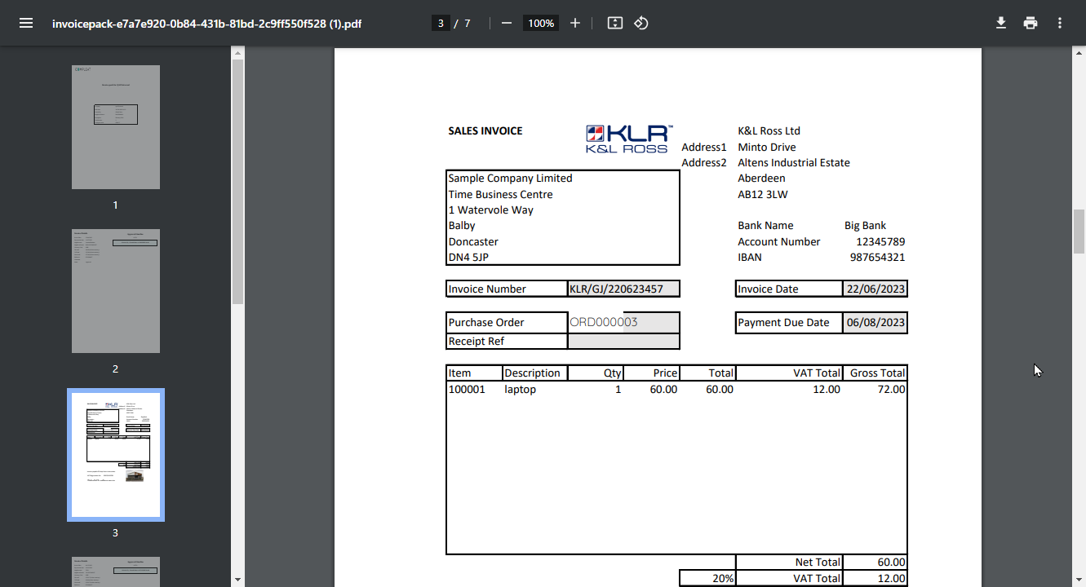This screenshot has width=1086, height=587.
Task: Click the thumbnail panel scroll up arrow
Action: (x=237, y=52)
